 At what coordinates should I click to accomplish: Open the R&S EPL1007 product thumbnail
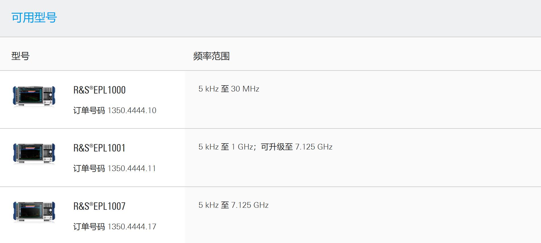pos(34,212)
